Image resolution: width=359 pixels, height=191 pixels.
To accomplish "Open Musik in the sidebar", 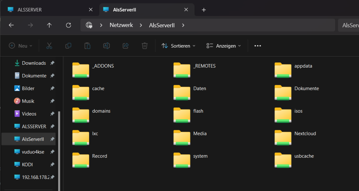I will click(x=28, y=101).
